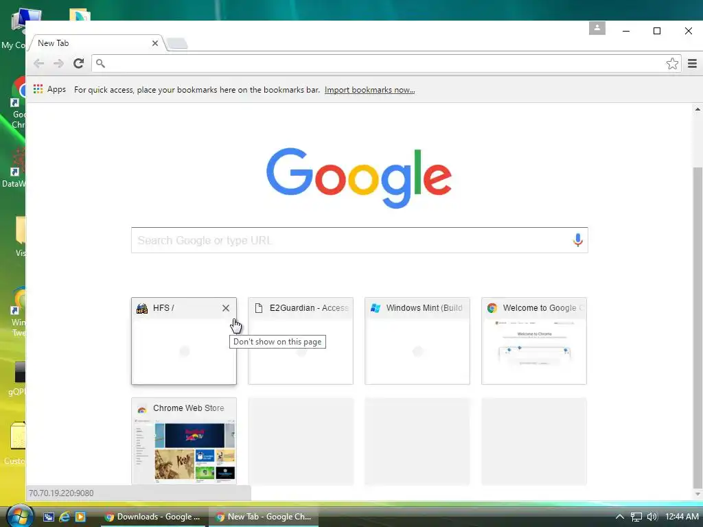Focus the address bar
Image resolution: width=703 pixels, height=527 pixels.
(386, 63)
